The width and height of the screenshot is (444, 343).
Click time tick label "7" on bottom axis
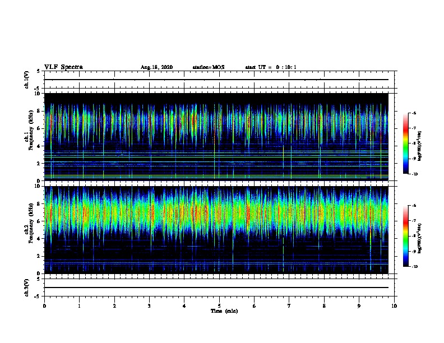tap(289, 306)
